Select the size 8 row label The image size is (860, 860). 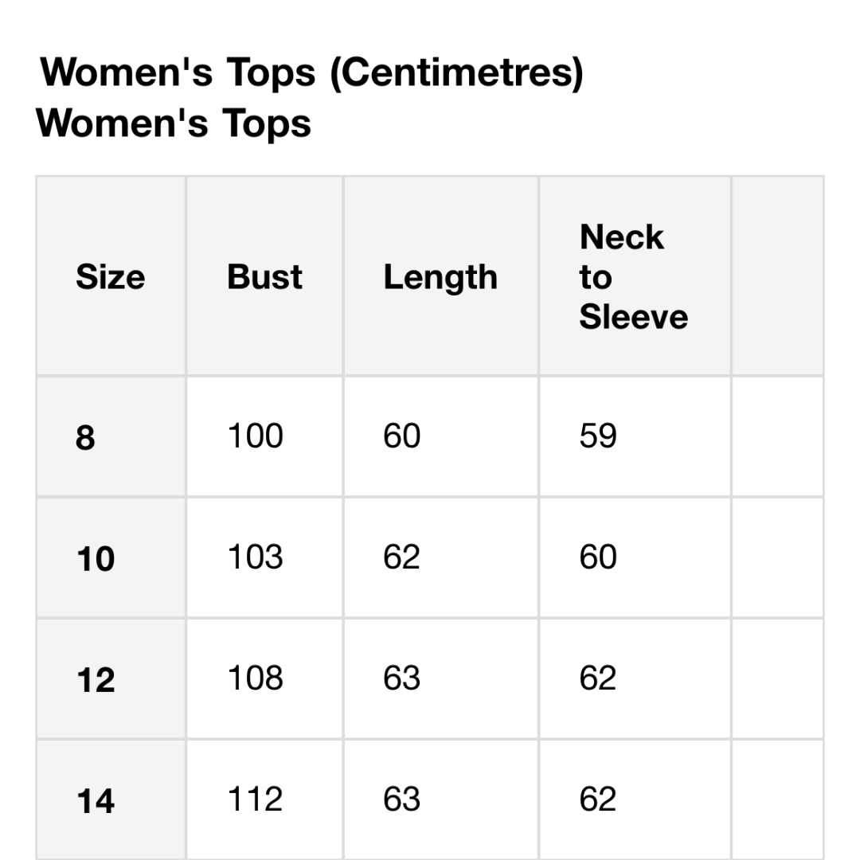(x=85, y=438)
